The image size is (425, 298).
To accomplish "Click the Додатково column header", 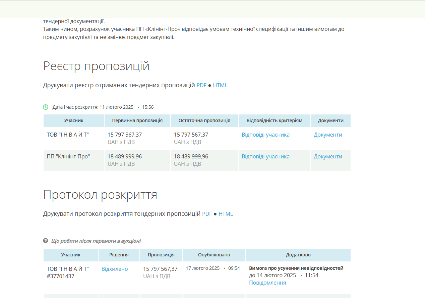I will pos(298,255).
